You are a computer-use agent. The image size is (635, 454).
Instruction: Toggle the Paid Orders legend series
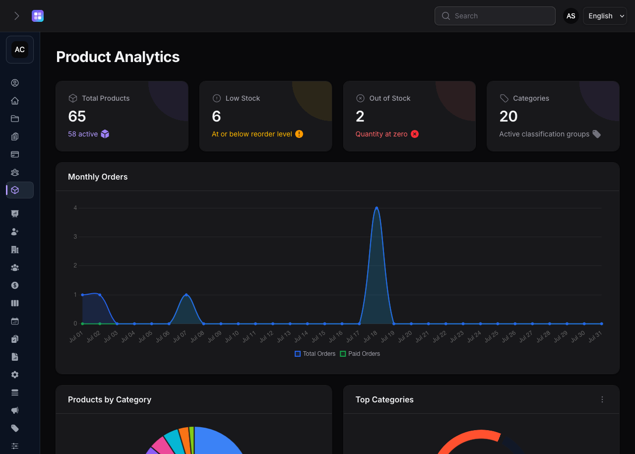(x=360, y=354)
